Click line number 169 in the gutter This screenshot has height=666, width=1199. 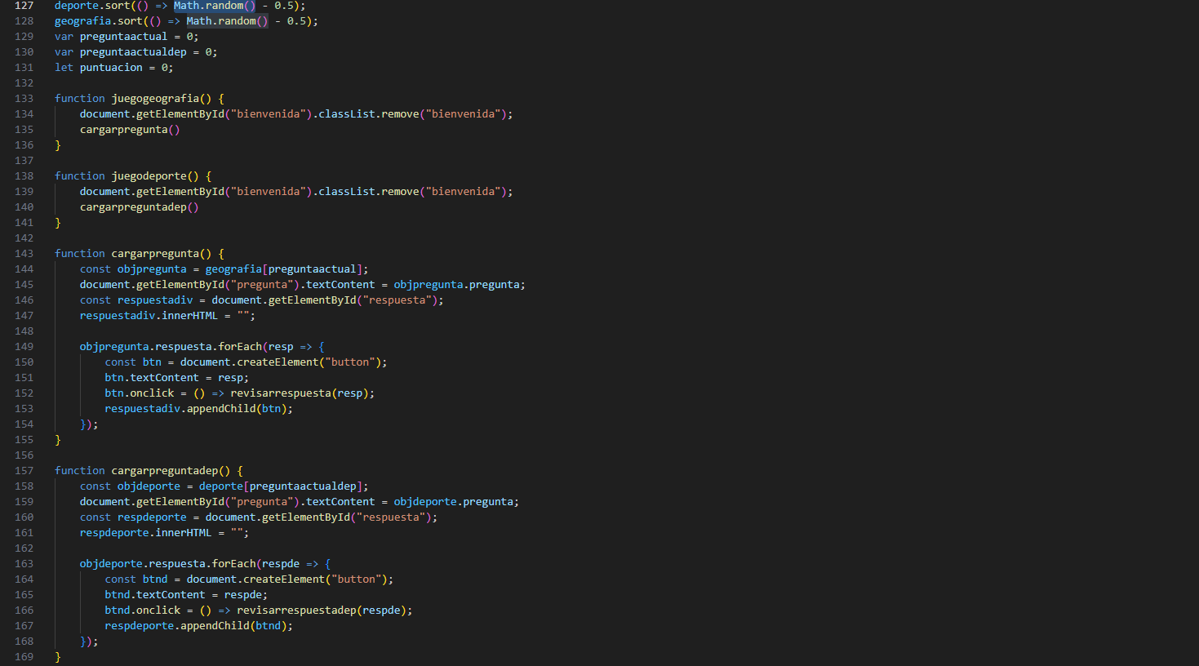click(24, 657)
